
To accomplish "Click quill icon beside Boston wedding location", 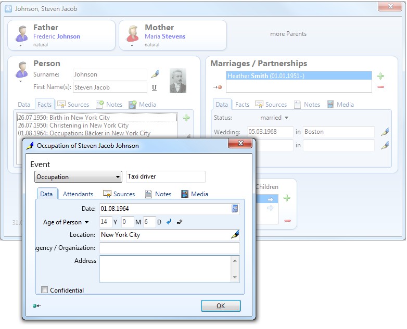I will (385, 132).
